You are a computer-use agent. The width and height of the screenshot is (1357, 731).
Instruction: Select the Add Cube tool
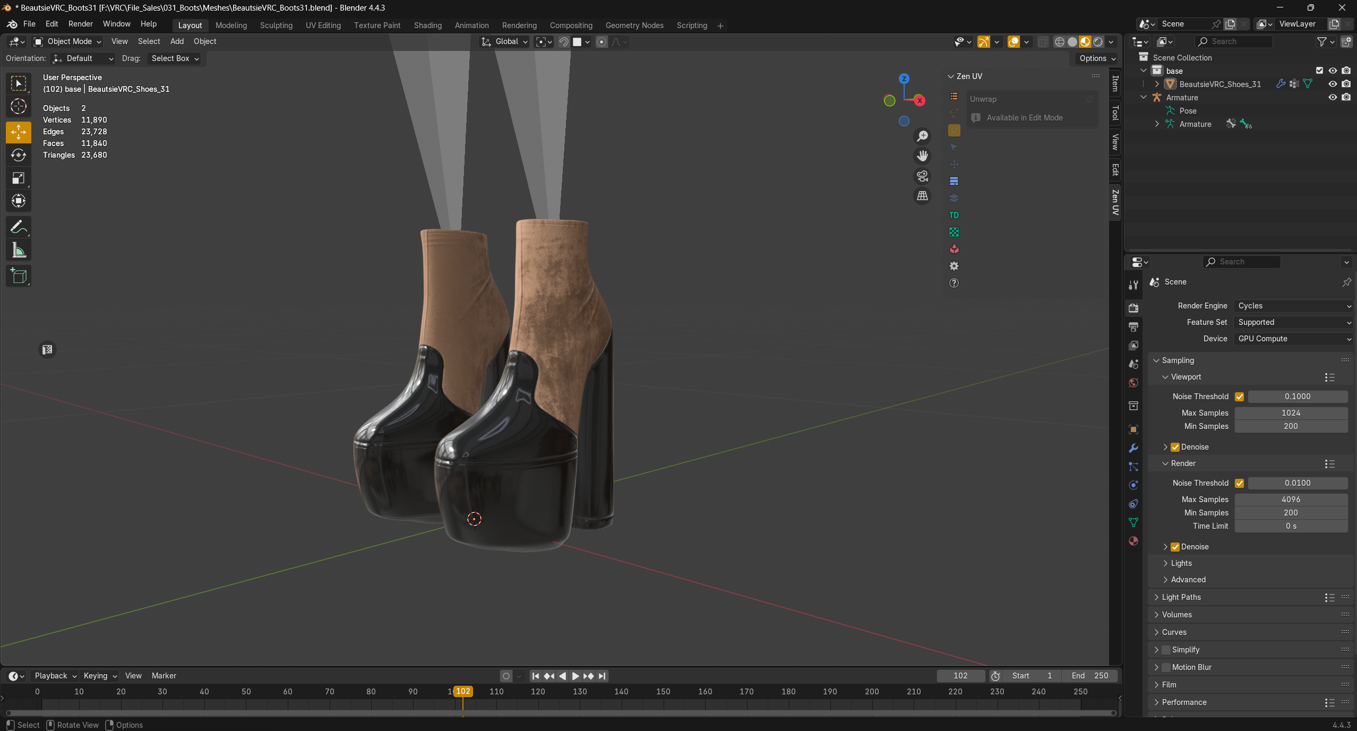(x=19, y=276)
